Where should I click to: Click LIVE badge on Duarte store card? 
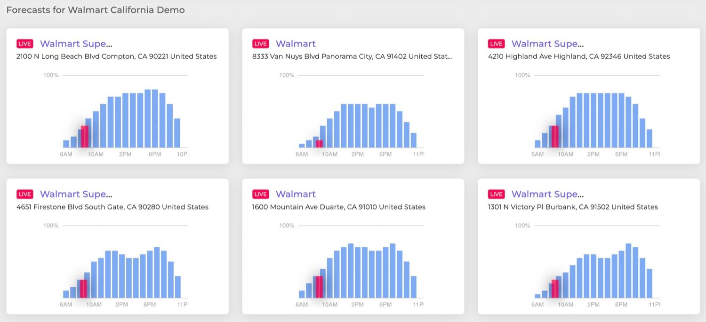point(261,194)
